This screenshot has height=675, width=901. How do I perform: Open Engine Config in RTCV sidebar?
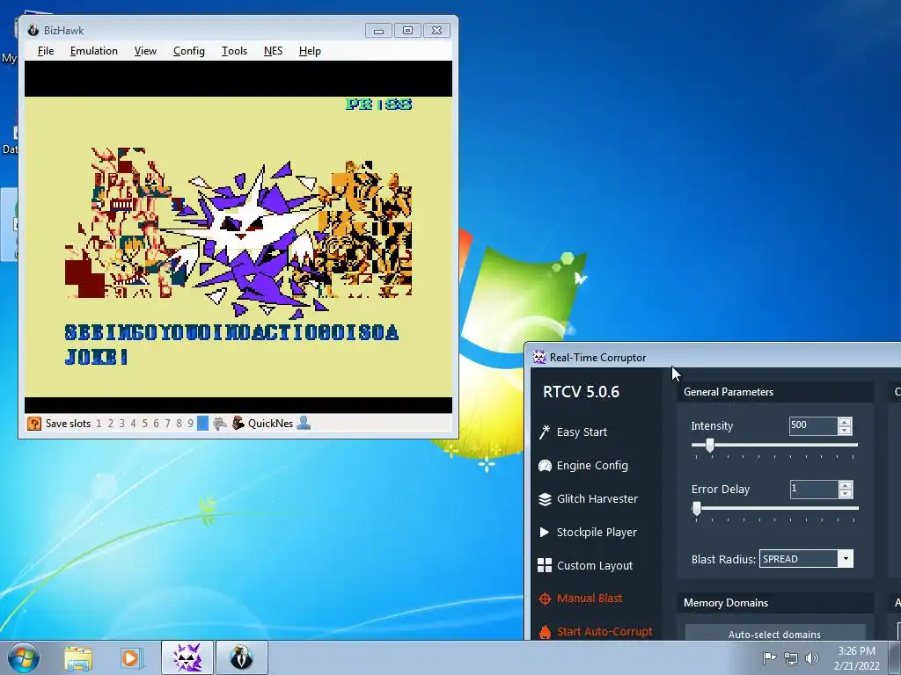coord(592,466)
